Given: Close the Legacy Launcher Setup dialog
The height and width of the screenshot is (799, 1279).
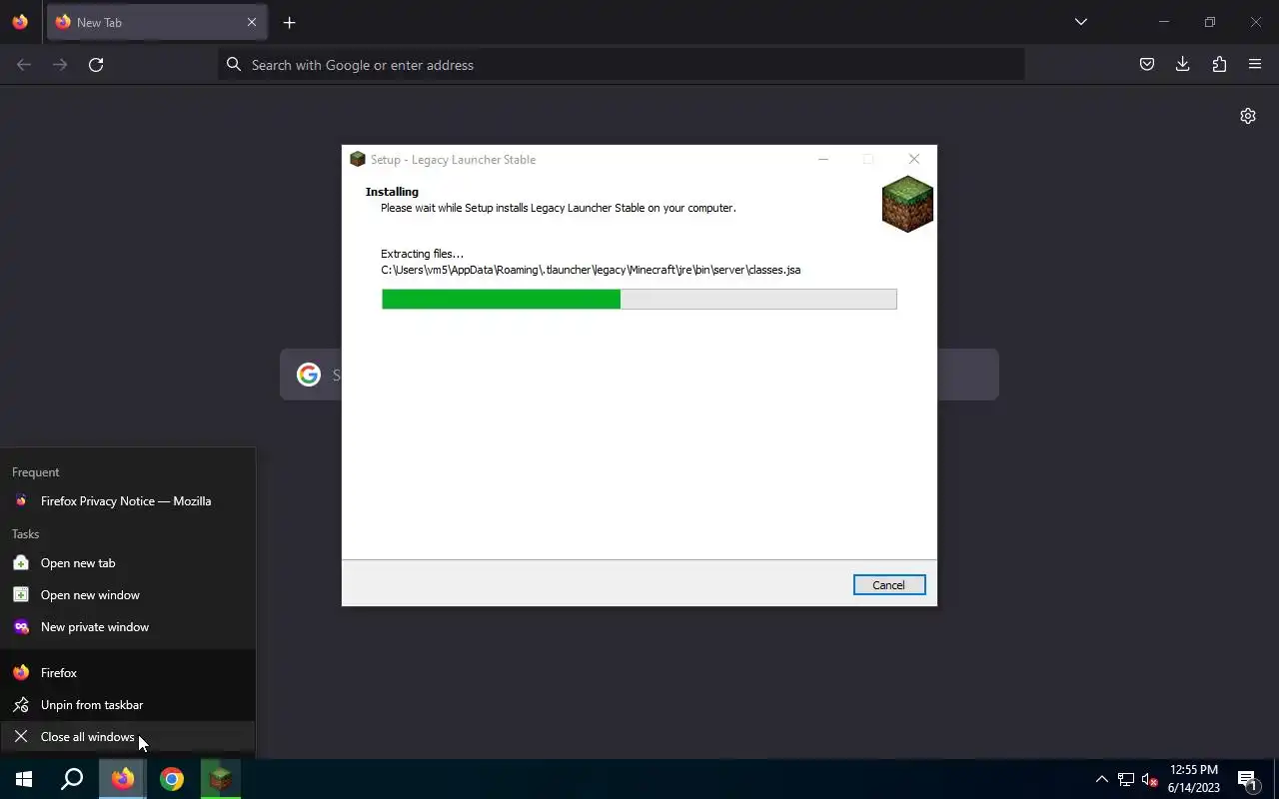Looking at the screenshot, I should (913, 159).
